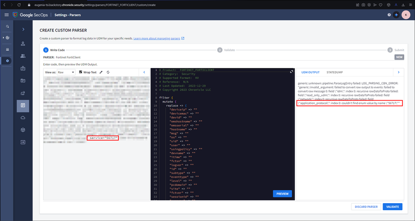This screenshot has height=221, width=415.
Task: Click the browser snapshot camera icon
Action: click(363, 5)
